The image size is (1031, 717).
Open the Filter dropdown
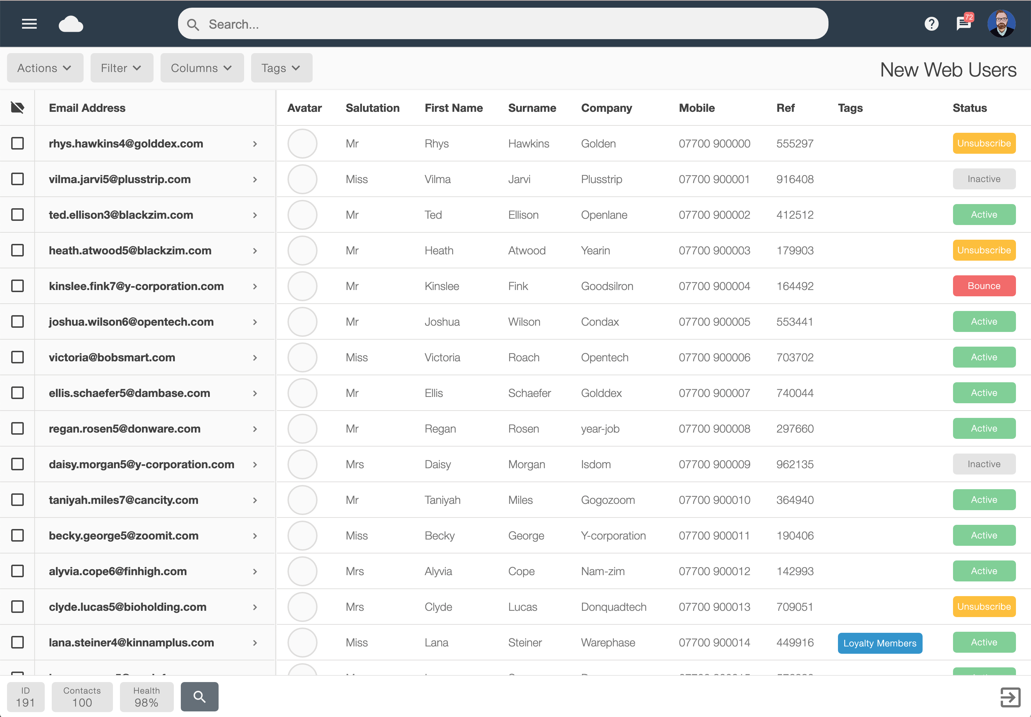pos(122,68)
